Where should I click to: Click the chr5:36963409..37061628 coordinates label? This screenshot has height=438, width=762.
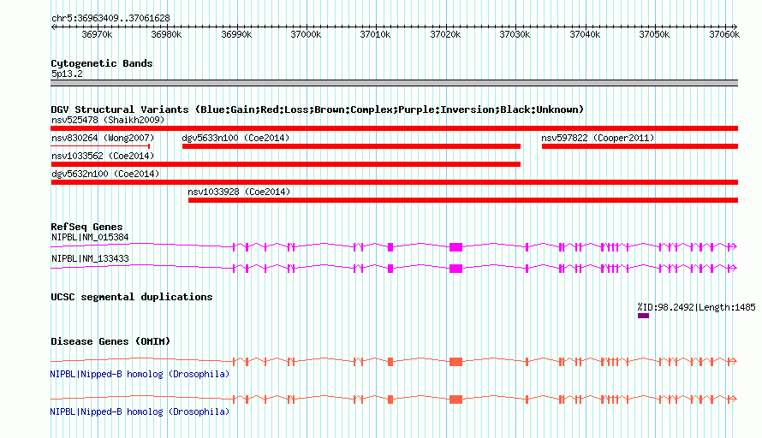[110, 19]
